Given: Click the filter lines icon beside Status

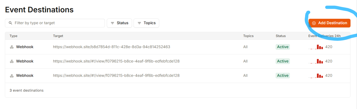Looking at the screenshot, I should tap(112, 23).
